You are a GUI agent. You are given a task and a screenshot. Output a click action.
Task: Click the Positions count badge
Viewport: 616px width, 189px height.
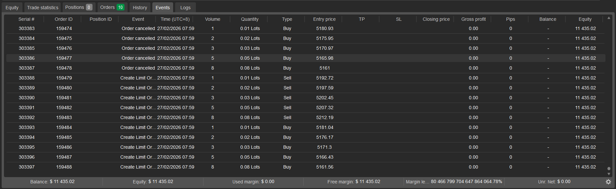click(x=89, y=7)
